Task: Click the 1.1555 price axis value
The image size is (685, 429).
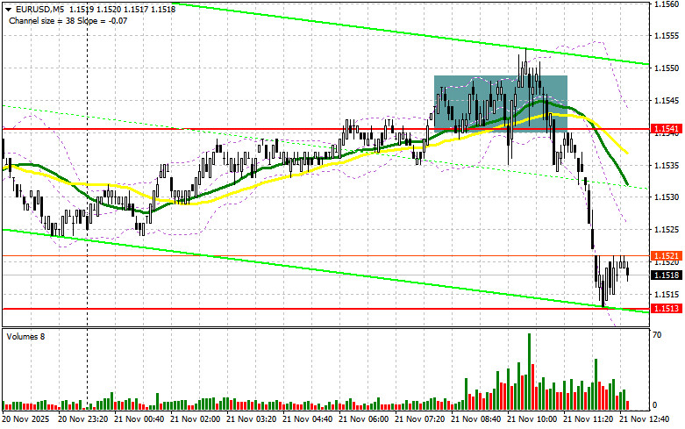Action: (x=667, y=36)
